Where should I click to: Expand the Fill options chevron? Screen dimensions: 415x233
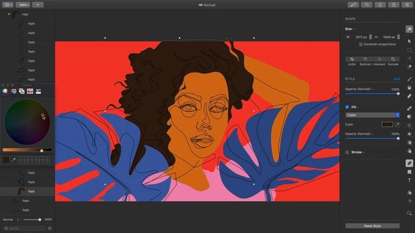click(x=357, y=107)
